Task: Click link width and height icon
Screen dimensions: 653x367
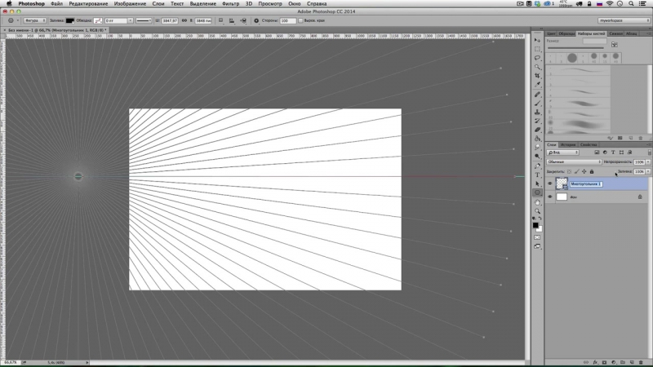Action: pyautogui.click(x=184, y=20)
